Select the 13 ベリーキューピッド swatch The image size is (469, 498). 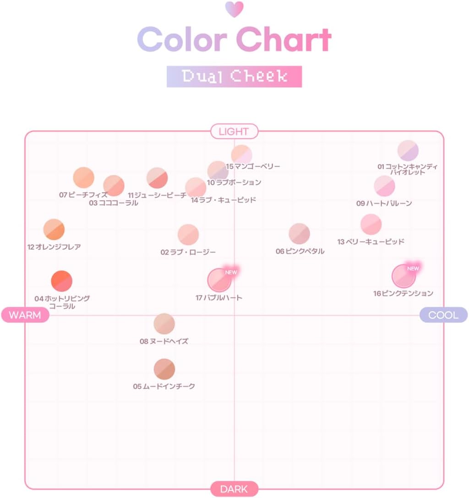pos(371,224)
